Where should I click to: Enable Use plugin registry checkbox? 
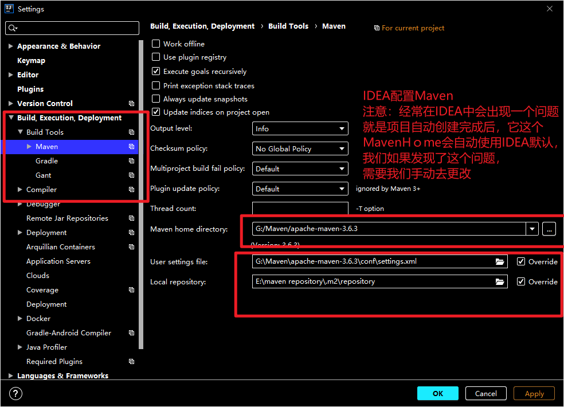pos(156,57)
